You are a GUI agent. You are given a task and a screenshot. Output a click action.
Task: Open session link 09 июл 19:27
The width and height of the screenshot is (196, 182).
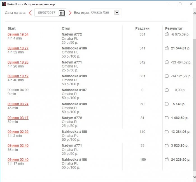point(18,48)
